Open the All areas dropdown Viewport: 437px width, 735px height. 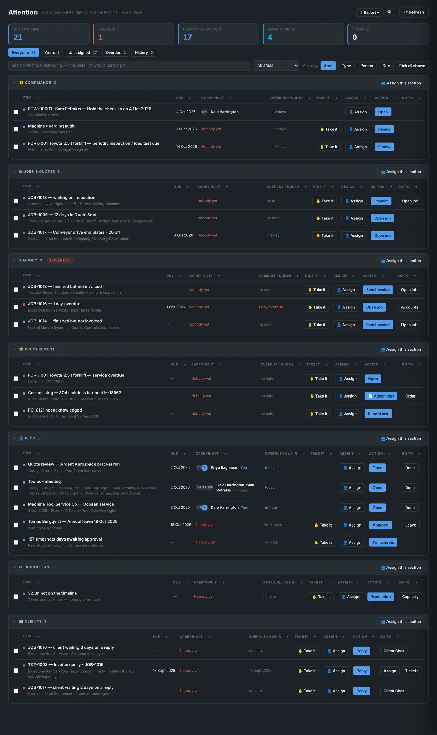coord(276,66)
